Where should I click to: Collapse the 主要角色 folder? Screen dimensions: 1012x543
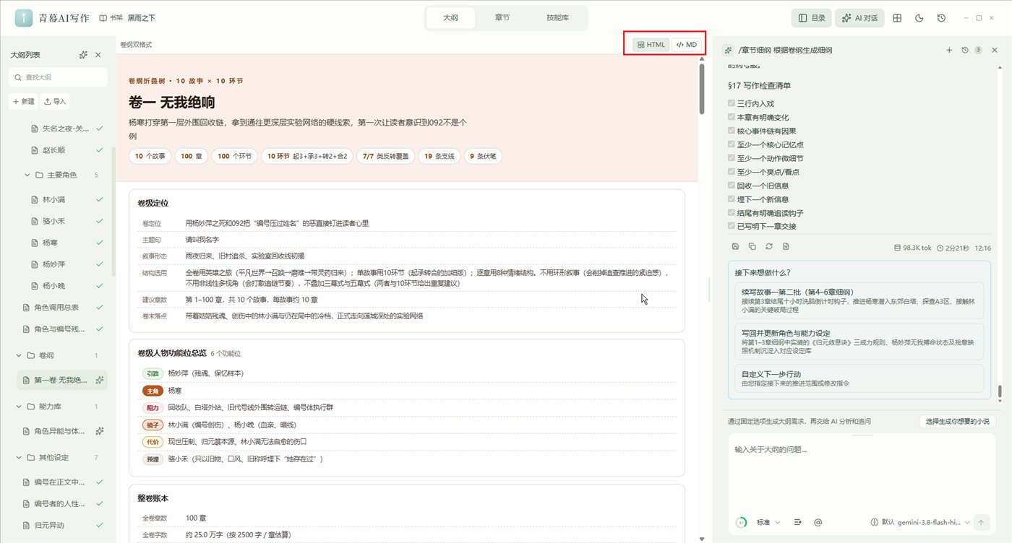(x=28, y=175)
